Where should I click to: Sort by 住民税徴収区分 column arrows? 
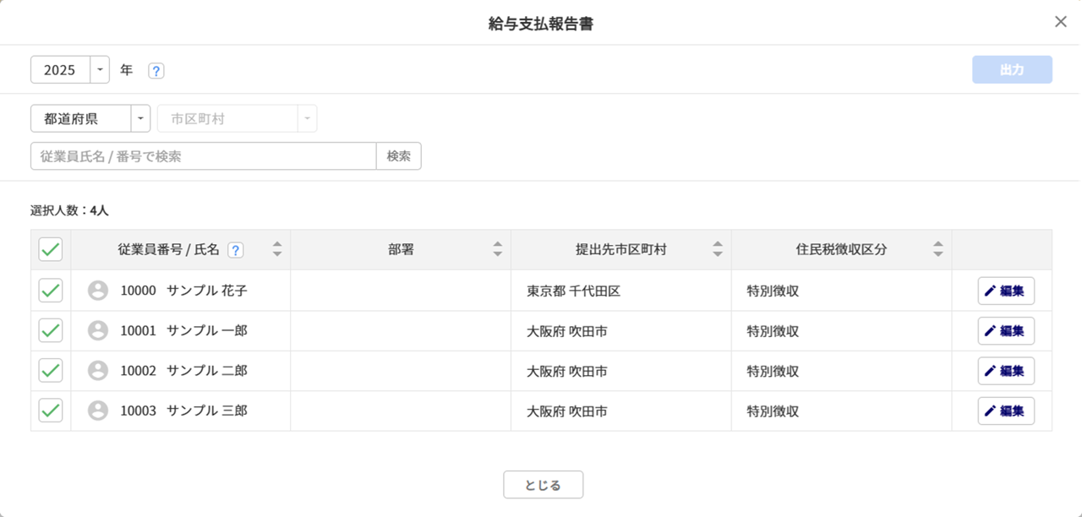coord(937,249)
